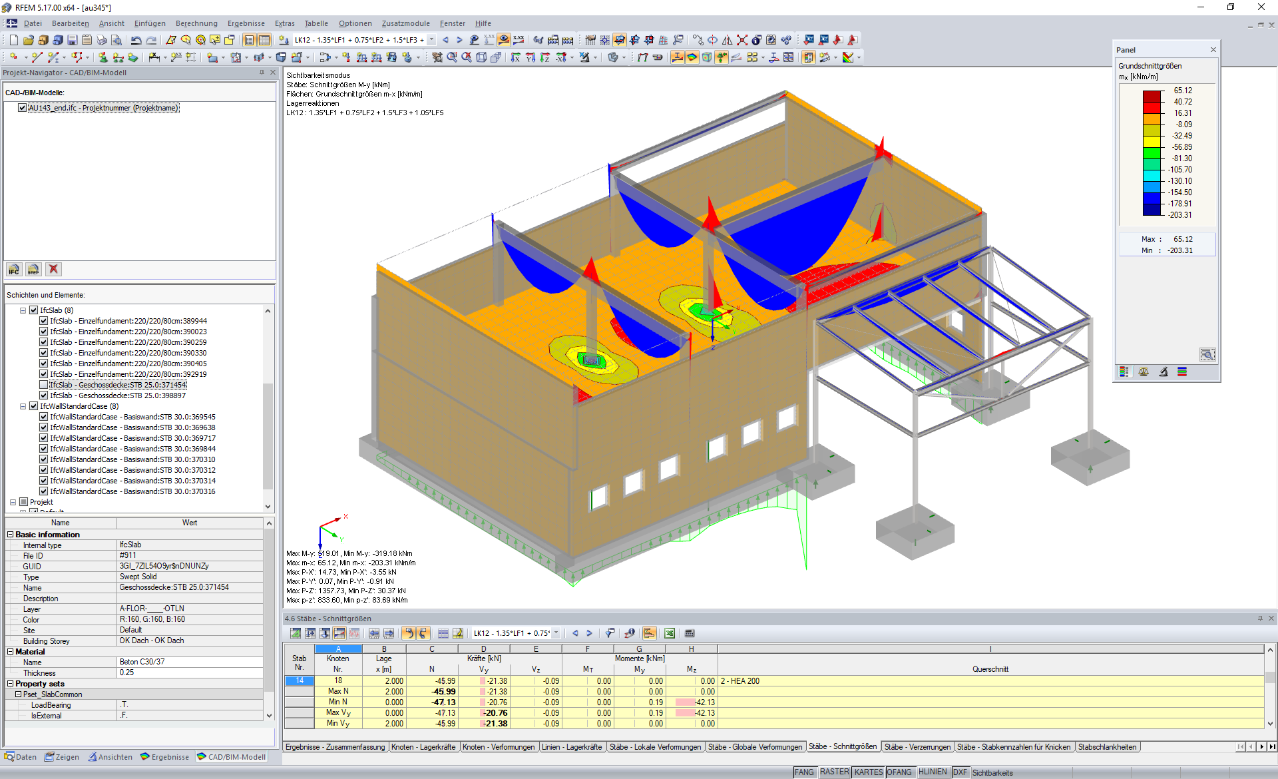Uncheck the IfcSlab Geschossdecke:STB 25.0:398897 item
The width and height of the screenshot is (1278, 779).
[x=43, y=395]
